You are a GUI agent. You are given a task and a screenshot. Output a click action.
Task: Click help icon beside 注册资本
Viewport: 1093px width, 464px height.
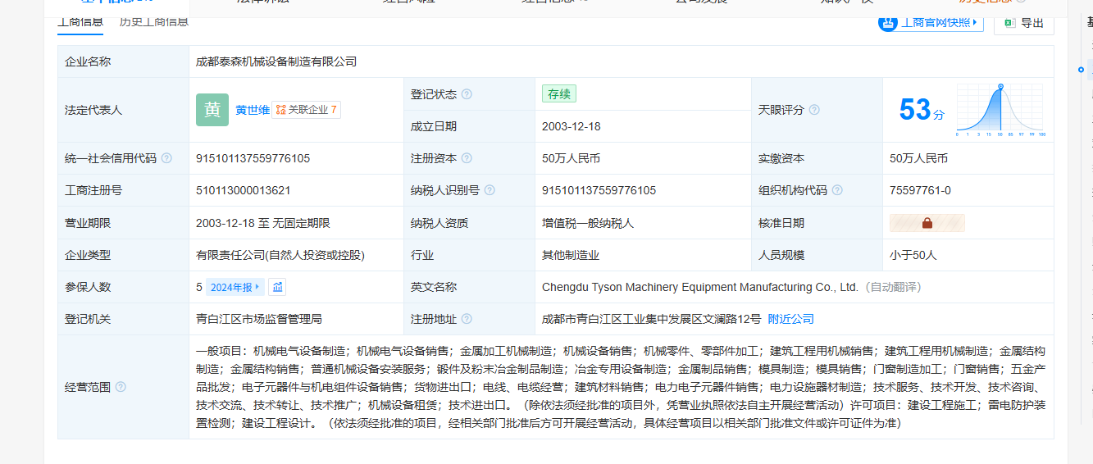pyautogui.click(x=467, y=158)
